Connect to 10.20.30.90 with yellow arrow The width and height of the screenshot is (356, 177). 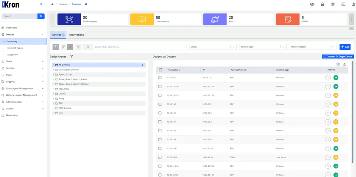[x=336, y=157]
